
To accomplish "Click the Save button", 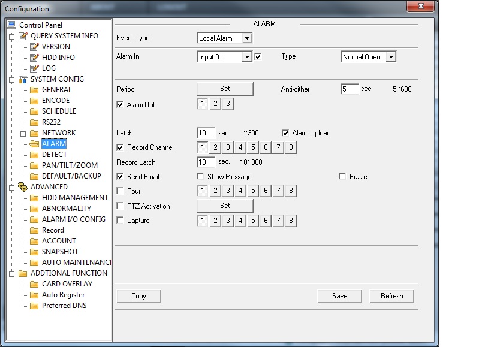I will click(x=340, y=296).
